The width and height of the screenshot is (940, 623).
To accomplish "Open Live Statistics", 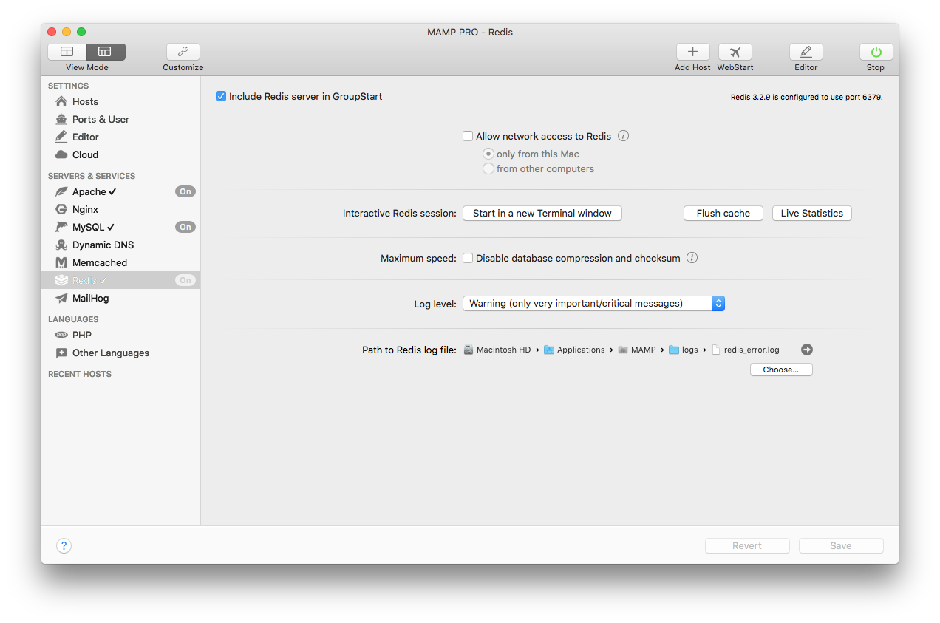I will tap(811, 213).
